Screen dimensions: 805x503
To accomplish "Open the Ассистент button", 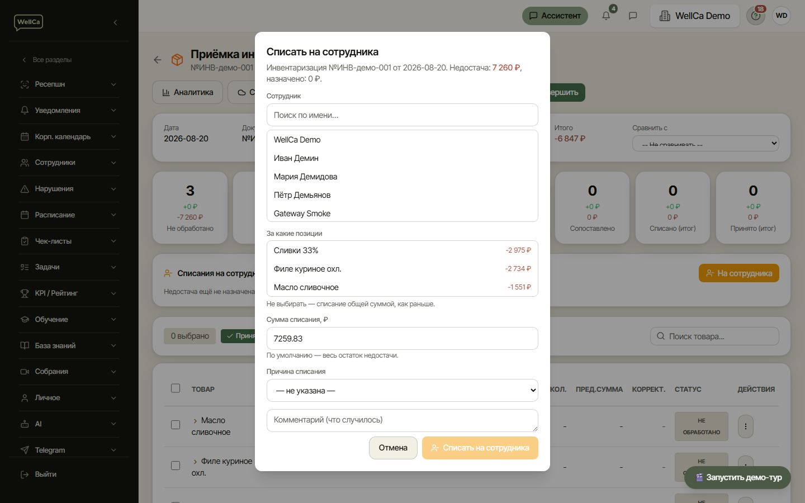I will pos(555,16).
